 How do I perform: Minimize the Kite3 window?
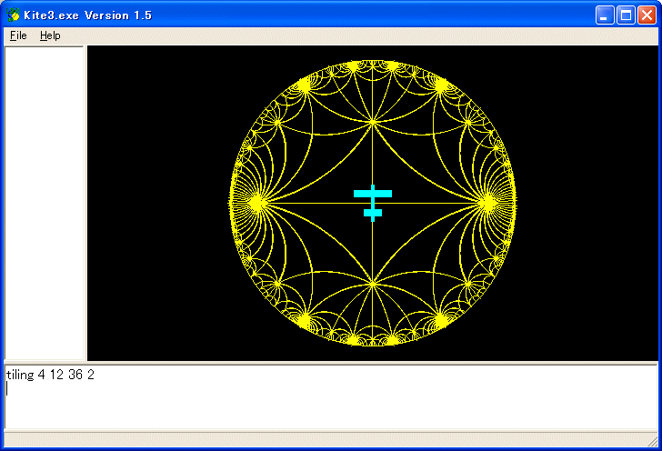pyautogui.click(x=605, y=15)
